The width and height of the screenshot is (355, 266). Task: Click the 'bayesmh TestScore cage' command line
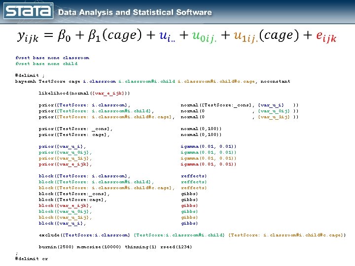(152, 81)
